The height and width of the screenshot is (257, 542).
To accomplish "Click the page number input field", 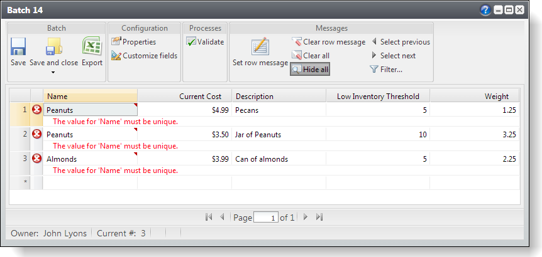I will coord(265,218).
